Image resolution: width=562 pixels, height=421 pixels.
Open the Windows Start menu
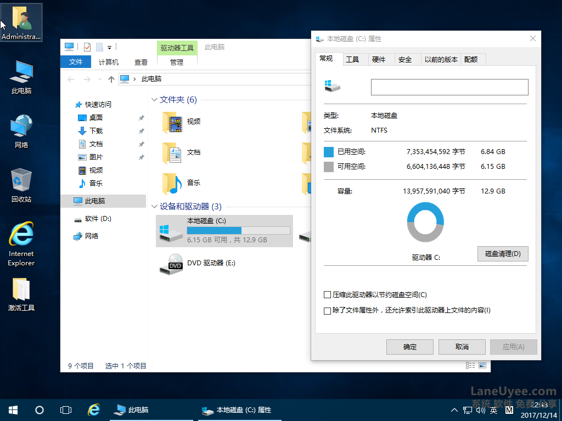pyautogui.click(x=13, y=410)
